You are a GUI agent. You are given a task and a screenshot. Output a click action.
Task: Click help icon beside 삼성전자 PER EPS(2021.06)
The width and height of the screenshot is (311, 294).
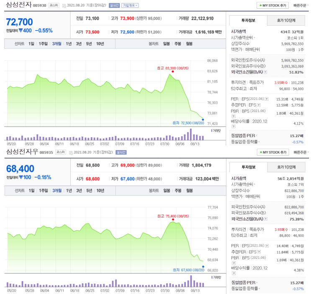267,99
